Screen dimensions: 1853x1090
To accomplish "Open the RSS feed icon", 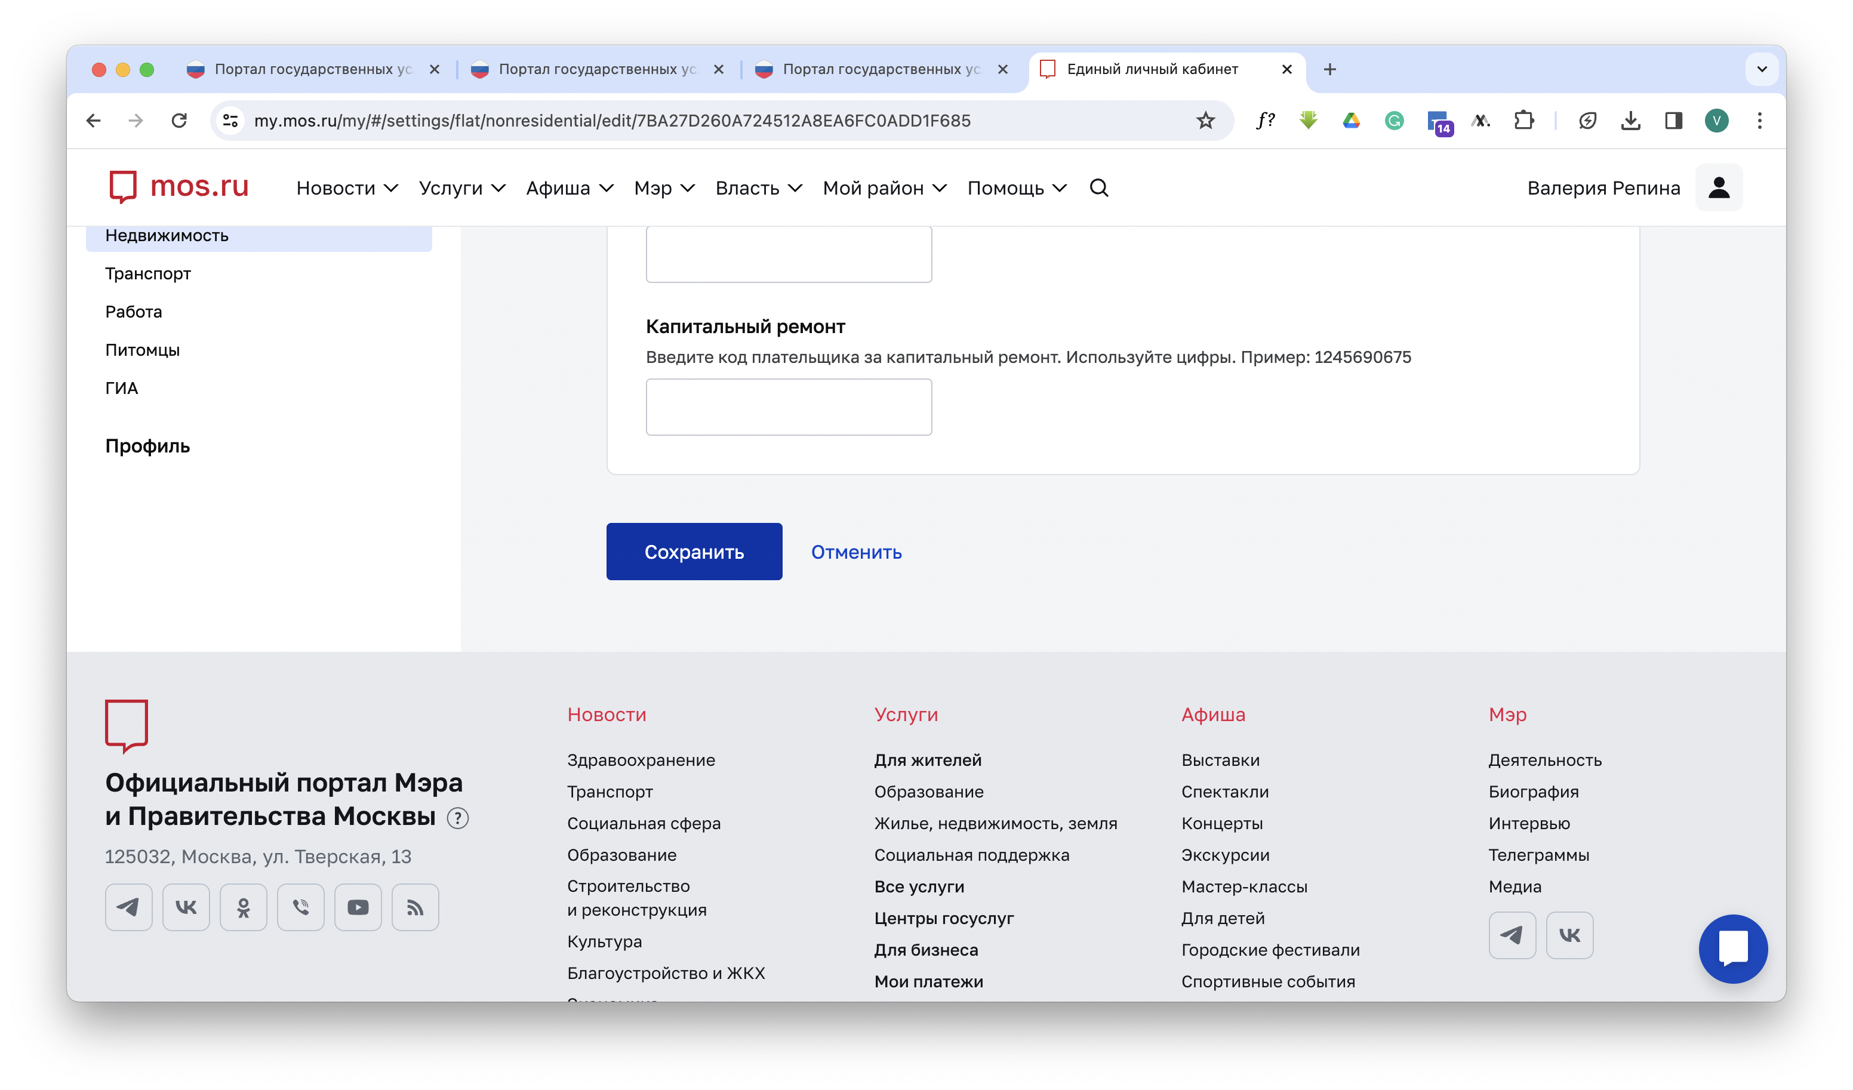I will [x=415, y=907].
